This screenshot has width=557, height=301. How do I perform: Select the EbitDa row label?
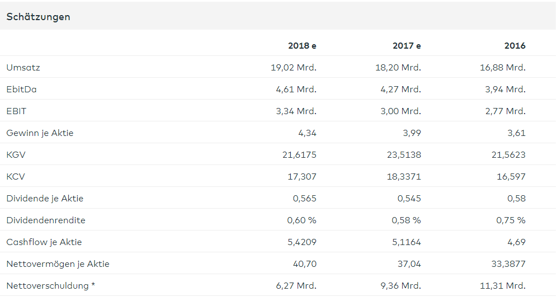point(21,90)
